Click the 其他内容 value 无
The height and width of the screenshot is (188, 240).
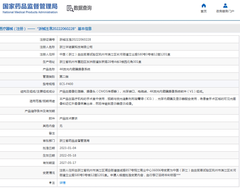(x=61, y=126)
